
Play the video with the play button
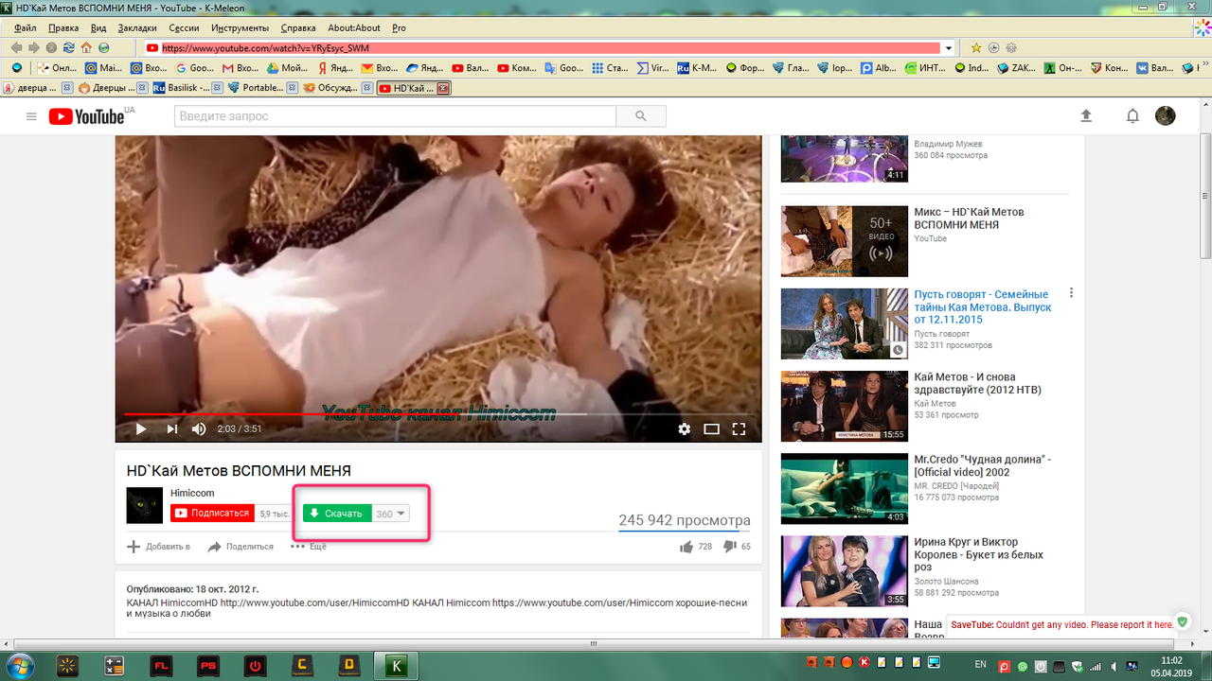pos(141,428)
